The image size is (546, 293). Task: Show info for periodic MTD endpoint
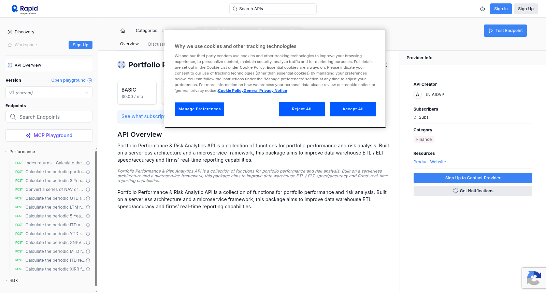pos(88,251)
